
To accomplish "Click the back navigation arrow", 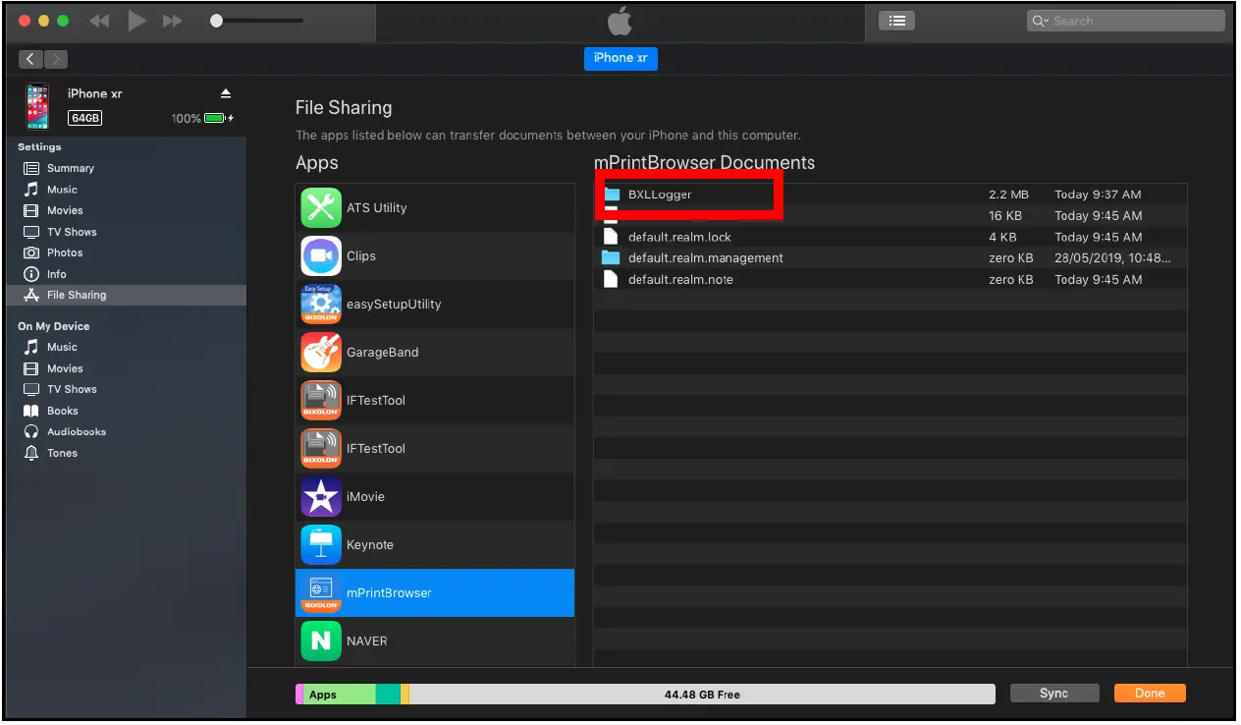I will pyautogui.click(x=29, y=59).
